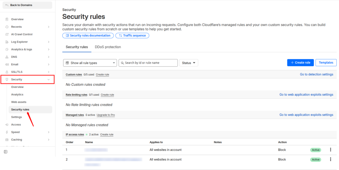Expand the Analytics & logs chevron
The width and height of the screenshot is (339, 170).
click(x=49, y=50)
